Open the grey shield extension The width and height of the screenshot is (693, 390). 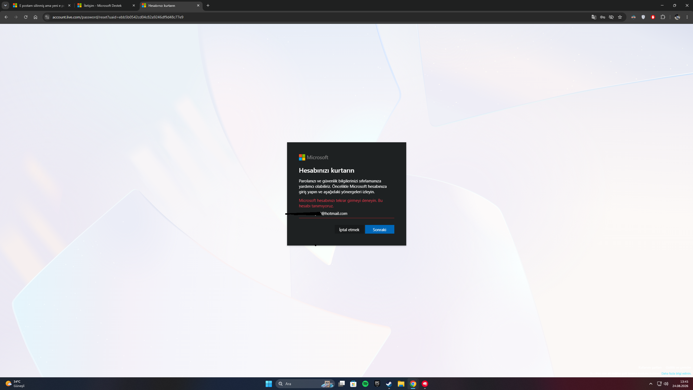(643, 17)
